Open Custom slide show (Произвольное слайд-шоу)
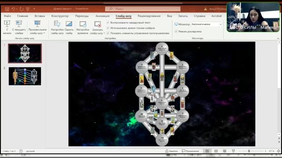 coord(37,27)
